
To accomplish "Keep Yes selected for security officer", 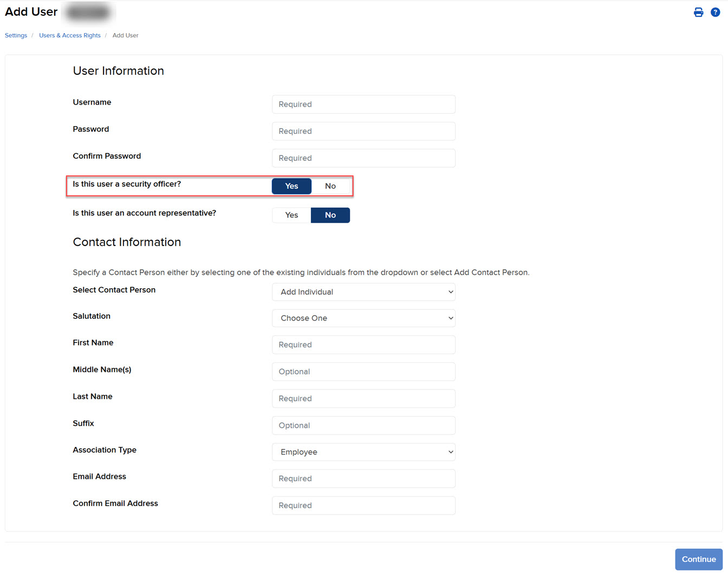I will [x=291, y=186].
